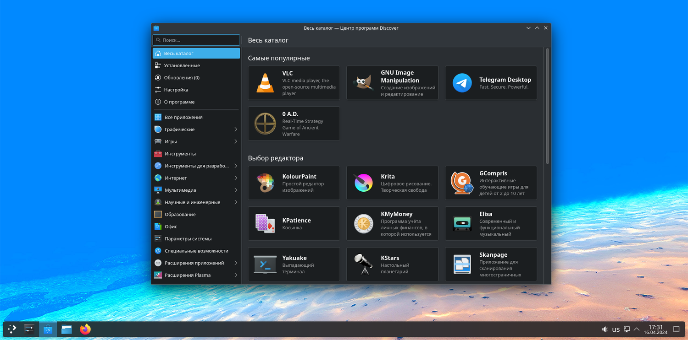Switch the us keyboard layout indicator
Image resolution: width=688 pixels, height=340 pixels.
click(x=616, y=329)
